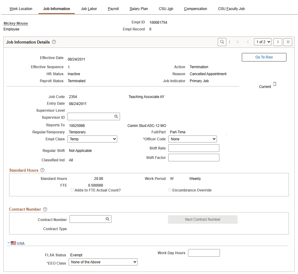Viewport: 298px width, 274px height.
Task: Open the Empl Class dropdown
Action: (x=92, y=139)
